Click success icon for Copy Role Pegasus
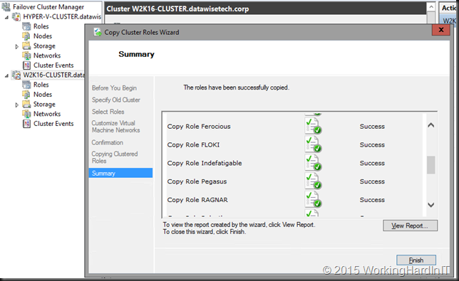Screen dimensions: 459x281 (313, 181)
